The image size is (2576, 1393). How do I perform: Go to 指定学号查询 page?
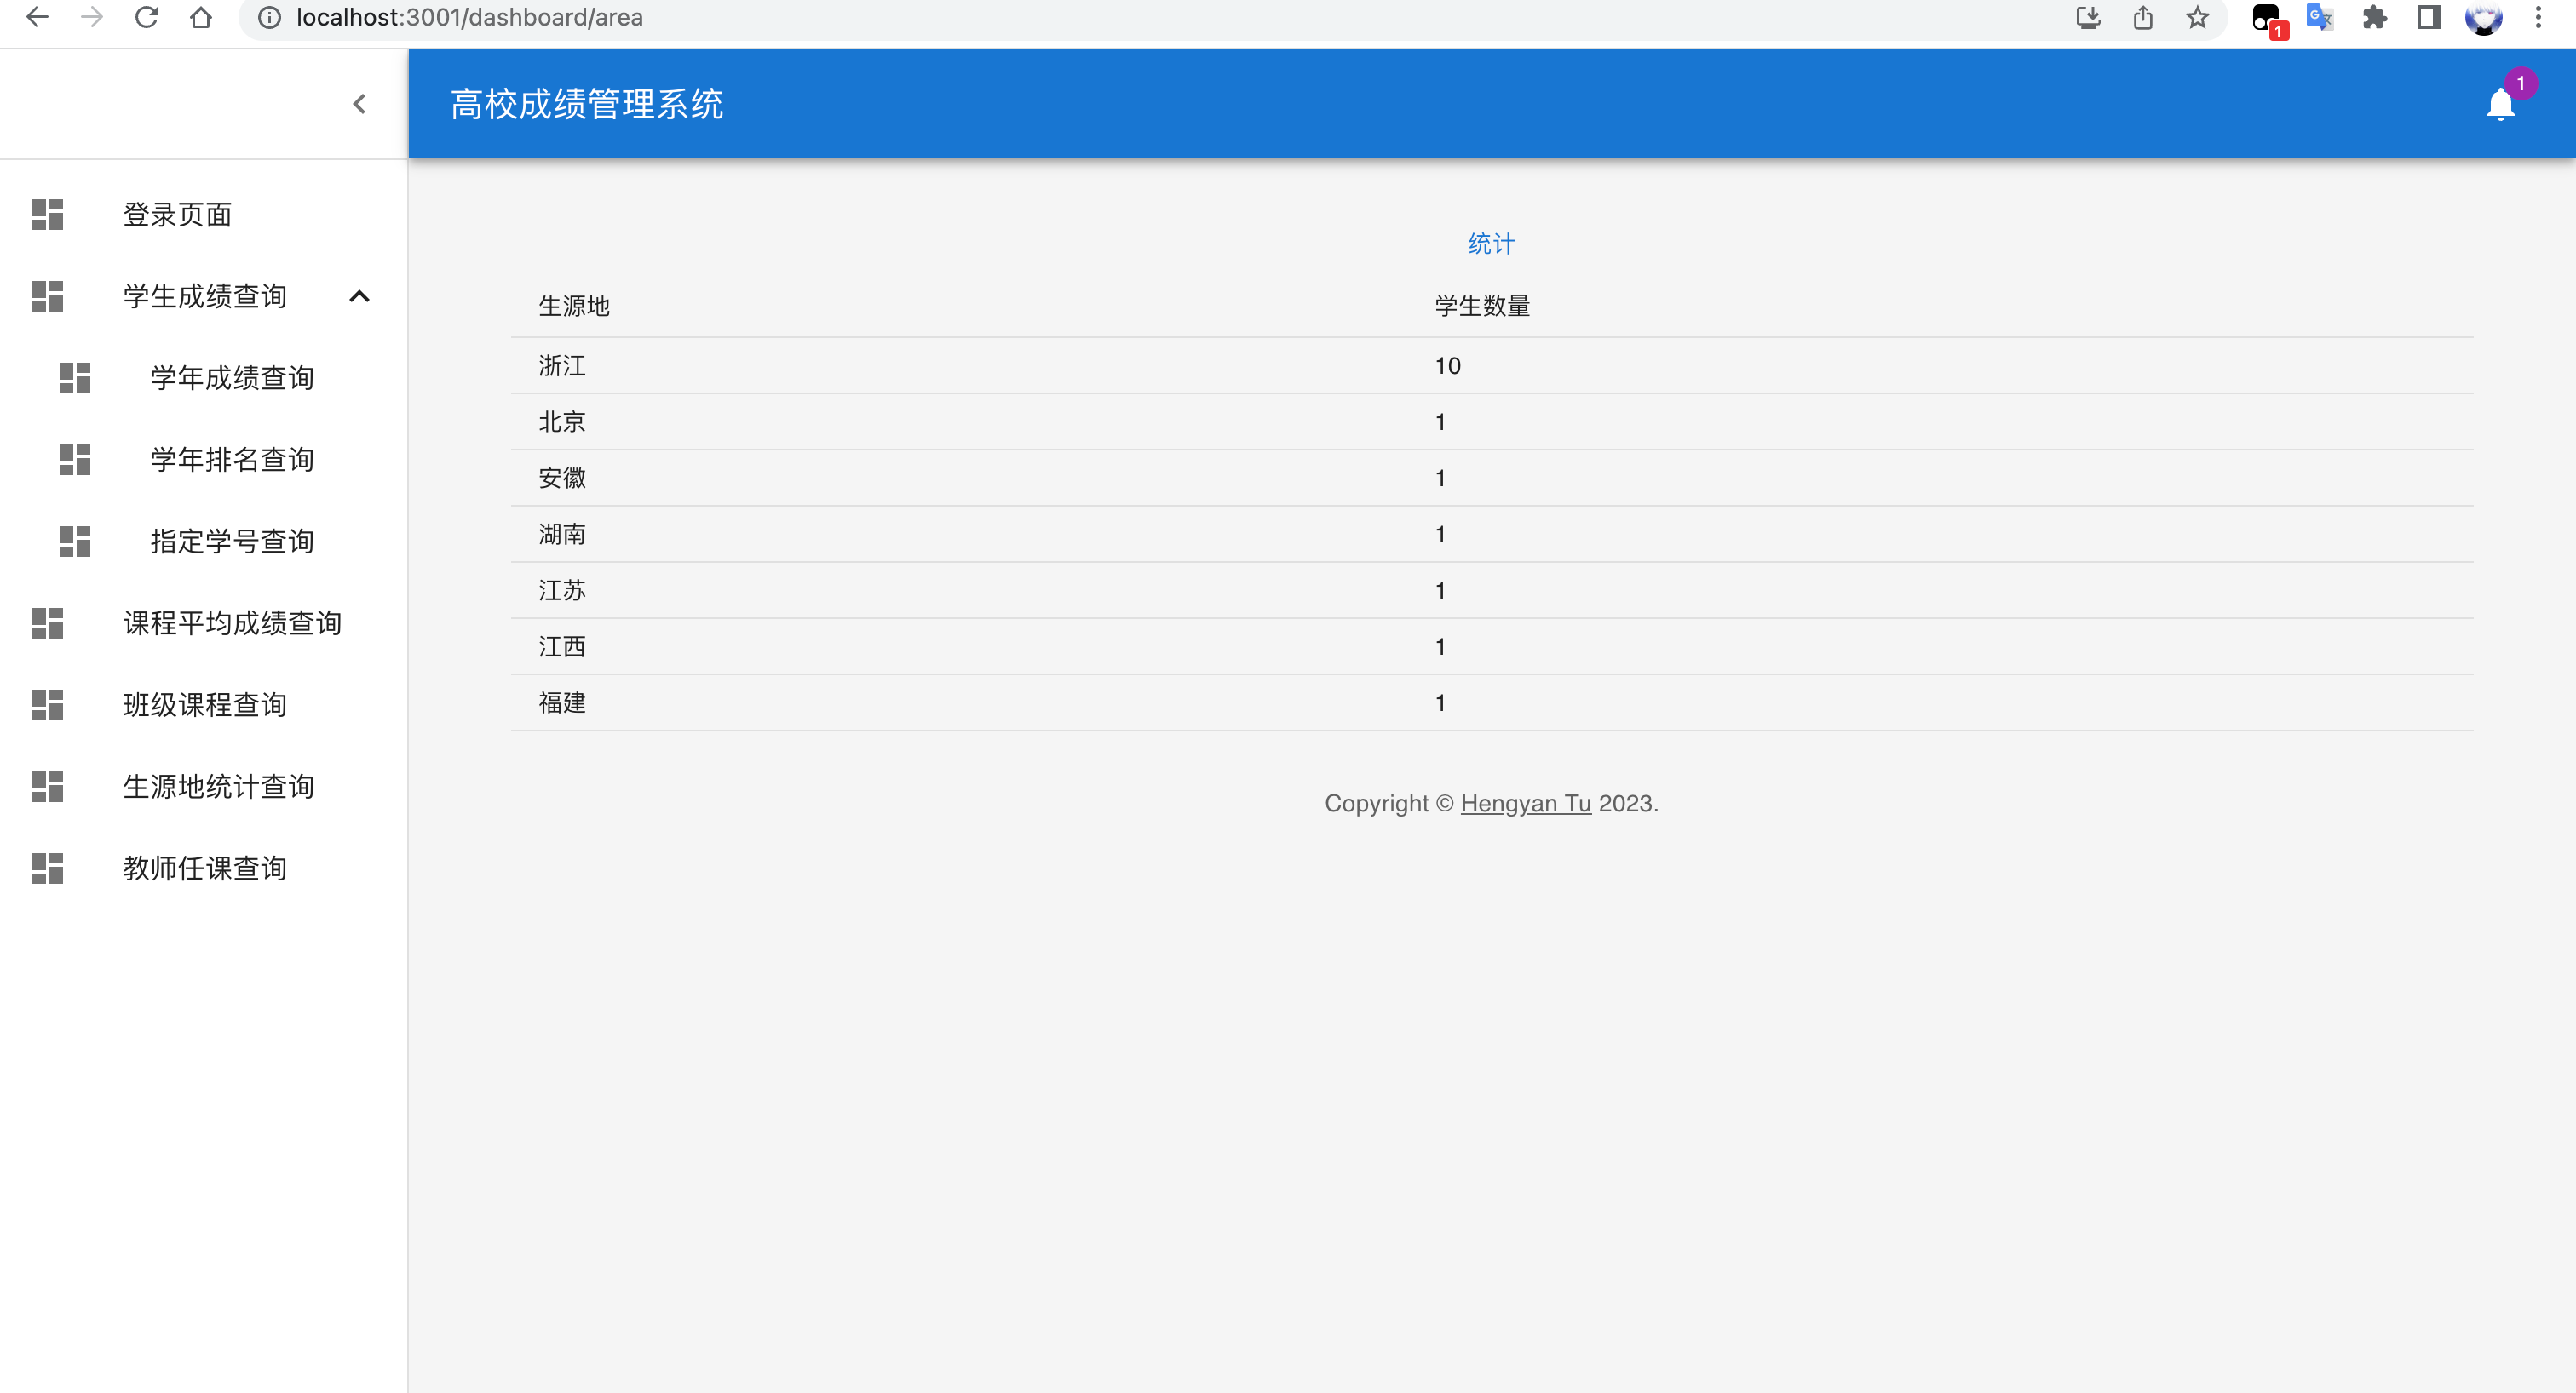pos(232,542)
